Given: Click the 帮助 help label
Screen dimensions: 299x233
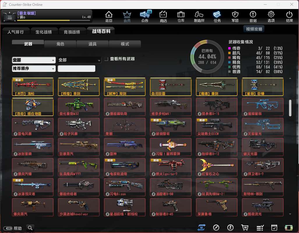Looking at the screenshot, I should tap(18, 228).
